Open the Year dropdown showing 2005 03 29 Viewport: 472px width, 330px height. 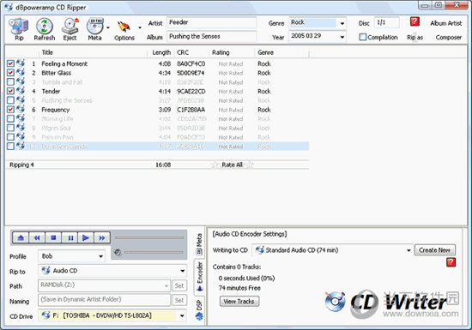tap(342, 37)
